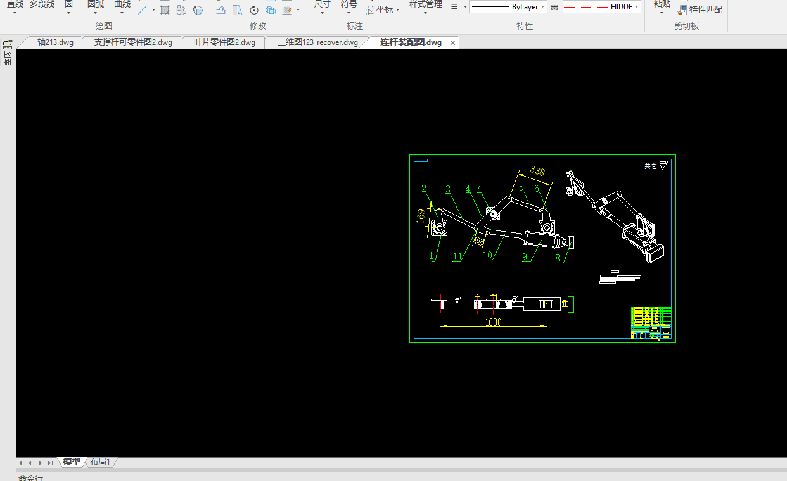Image resolution: width=787 pixels, height=481 pixels.
Task: Expand dropdown beside edit hatch icon
Action: [298, 9]
